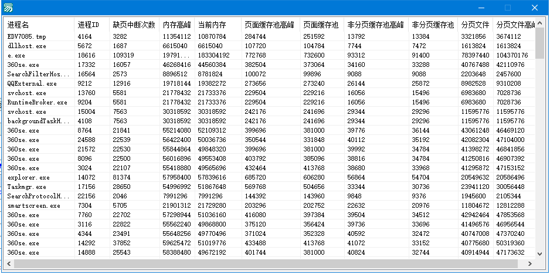Click page fault count 28650
The width and height of the screenshot is (550, 274).
tap(121, 187)
